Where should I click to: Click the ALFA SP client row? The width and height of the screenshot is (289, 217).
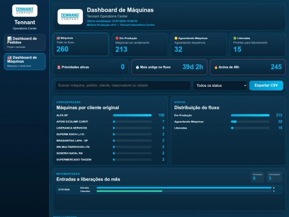click(110, 115)
